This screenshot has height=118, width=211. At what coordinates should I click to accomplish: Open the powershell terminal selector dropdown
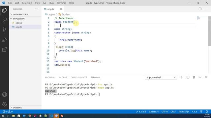161,77
